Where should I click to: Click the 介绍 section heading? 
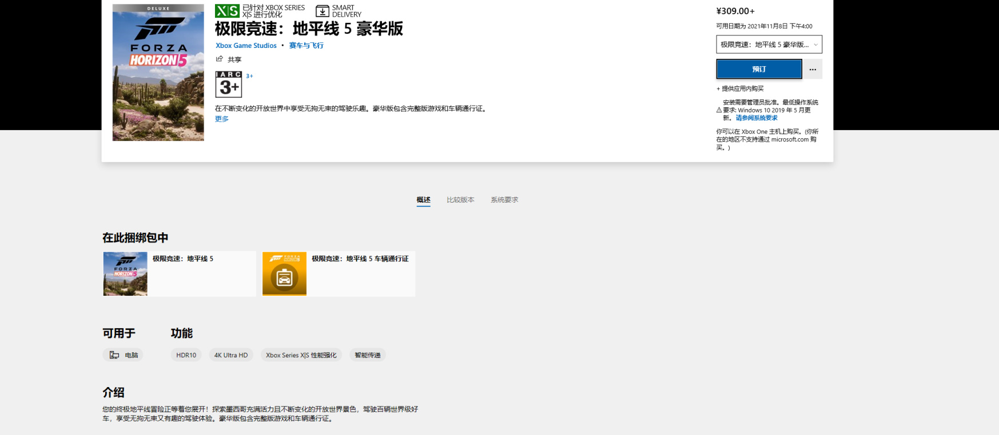pos(113,392)
